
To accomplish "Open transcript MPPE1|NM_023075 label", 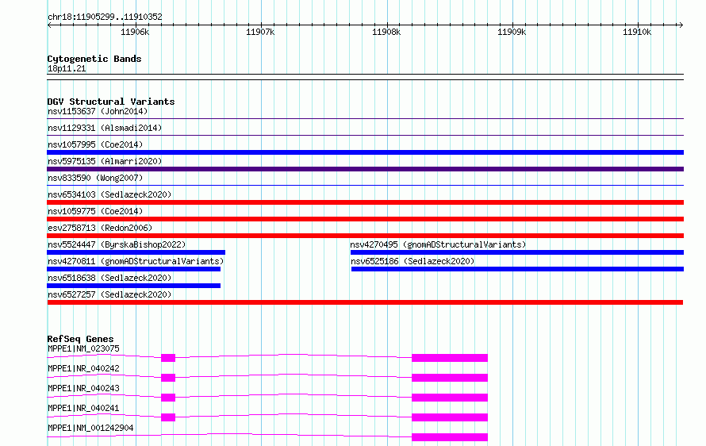I will click(x=84, y=348).
